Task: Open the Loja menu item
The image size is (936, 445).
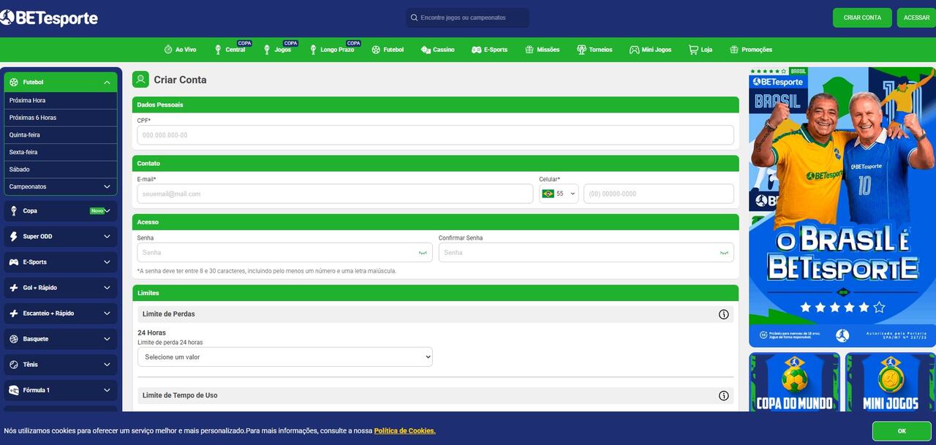Action: tap(700, 50)
